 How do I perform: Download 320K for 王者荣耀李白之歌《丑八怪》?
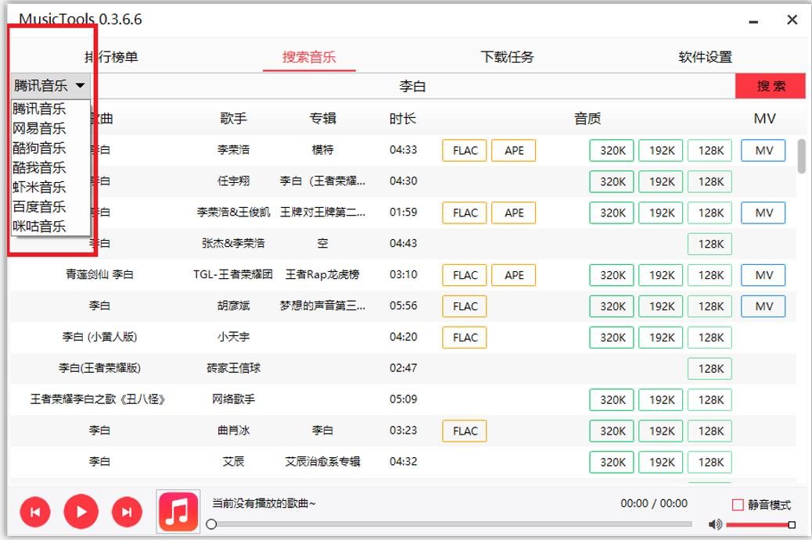[612, 400]
